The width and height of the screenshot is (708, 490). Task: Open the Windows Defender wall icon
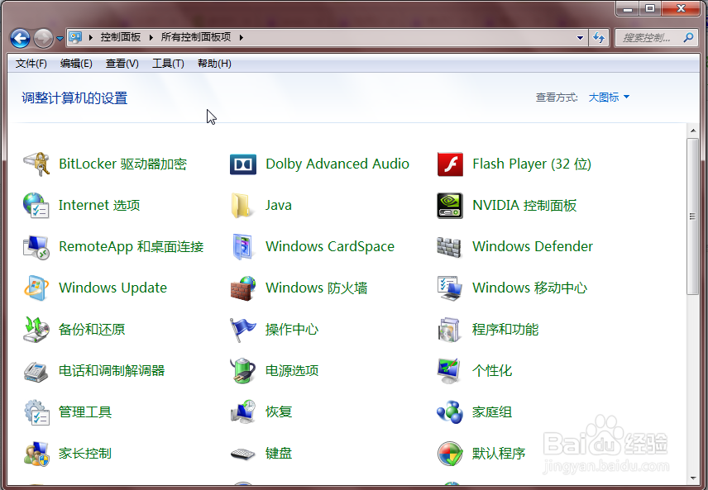tap(449, 247)
